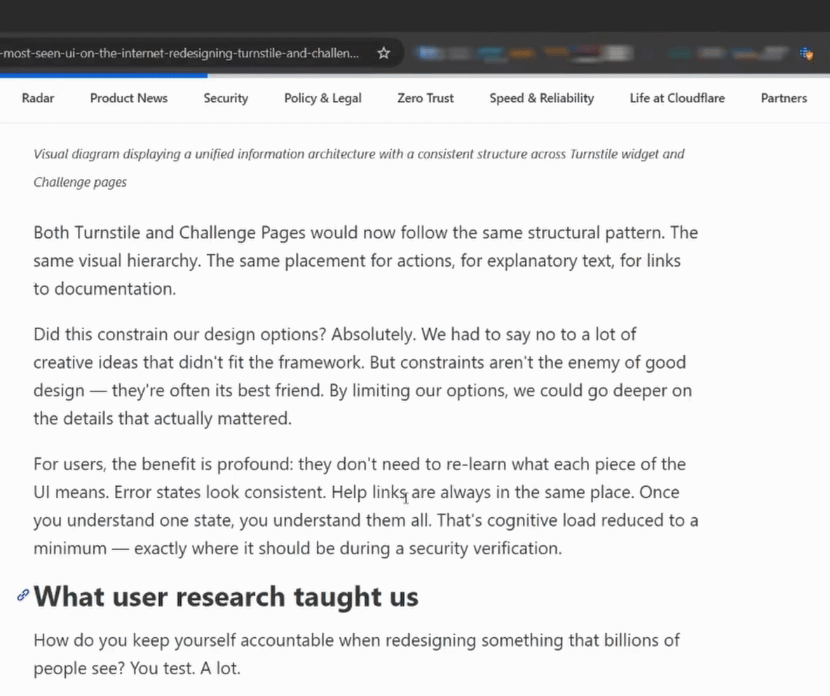The width and height of the screenshot is (830, 696).
Task: Open Speed & Reliability category
Action: [541, 98]
